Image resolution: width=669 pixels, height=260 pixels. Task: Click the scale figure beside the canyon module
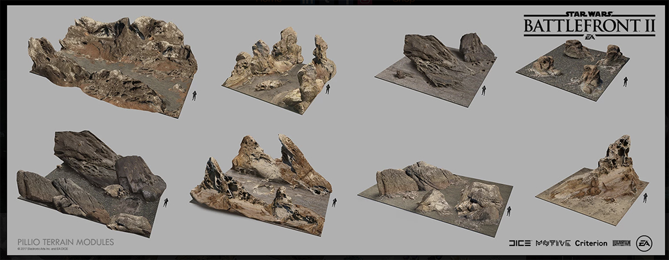coord(194,95)
